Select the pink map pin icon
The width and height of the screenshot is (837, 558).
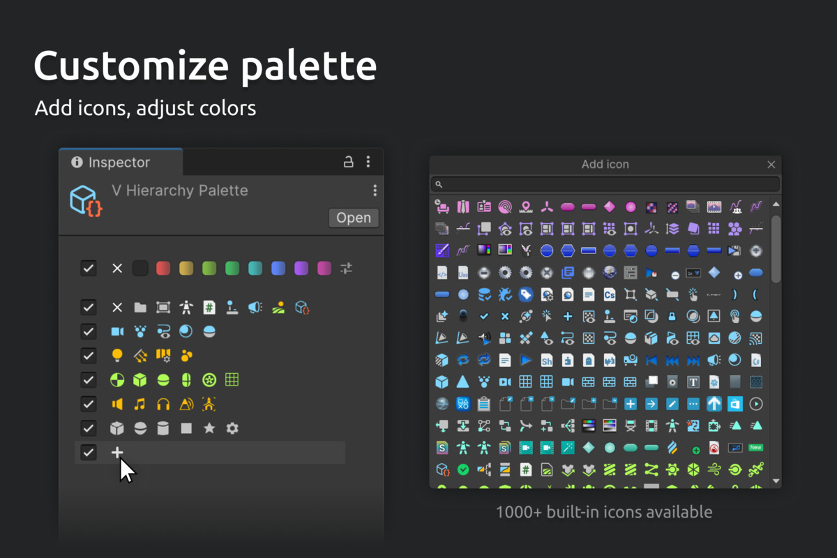pos(526,206)
